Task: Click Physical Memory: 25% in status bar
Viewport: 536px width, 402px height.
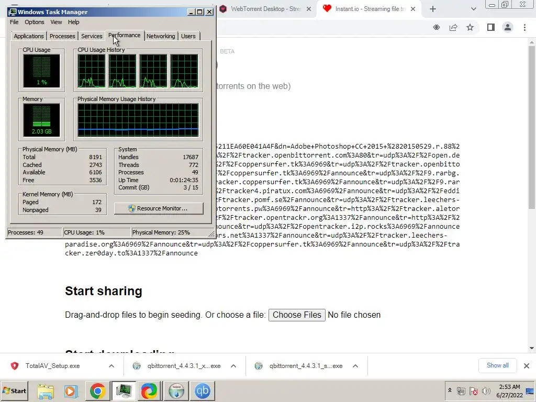Action: [161, 232]
